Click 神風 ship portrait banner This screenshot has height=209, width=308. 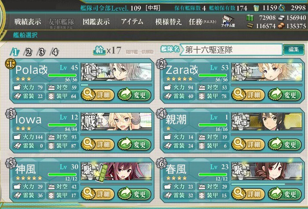[x=116, y=171]
